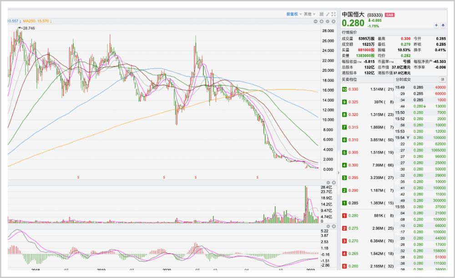Zoom in the main chart with plus icon

(322, 21)
